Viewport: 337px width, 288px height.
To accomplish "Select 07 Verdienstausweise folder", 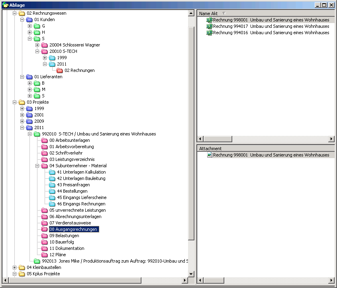I will pyautogui.click(x=70, y=223).
